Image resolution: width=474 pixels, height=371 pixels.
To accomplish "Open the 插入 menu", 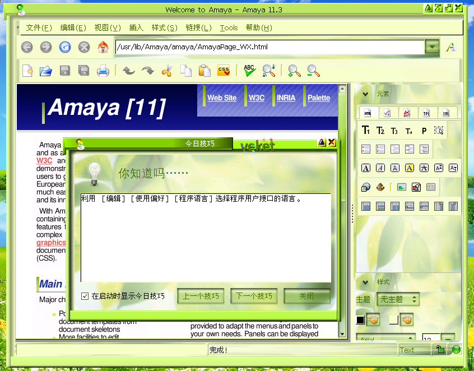I will tap(136, 28).
